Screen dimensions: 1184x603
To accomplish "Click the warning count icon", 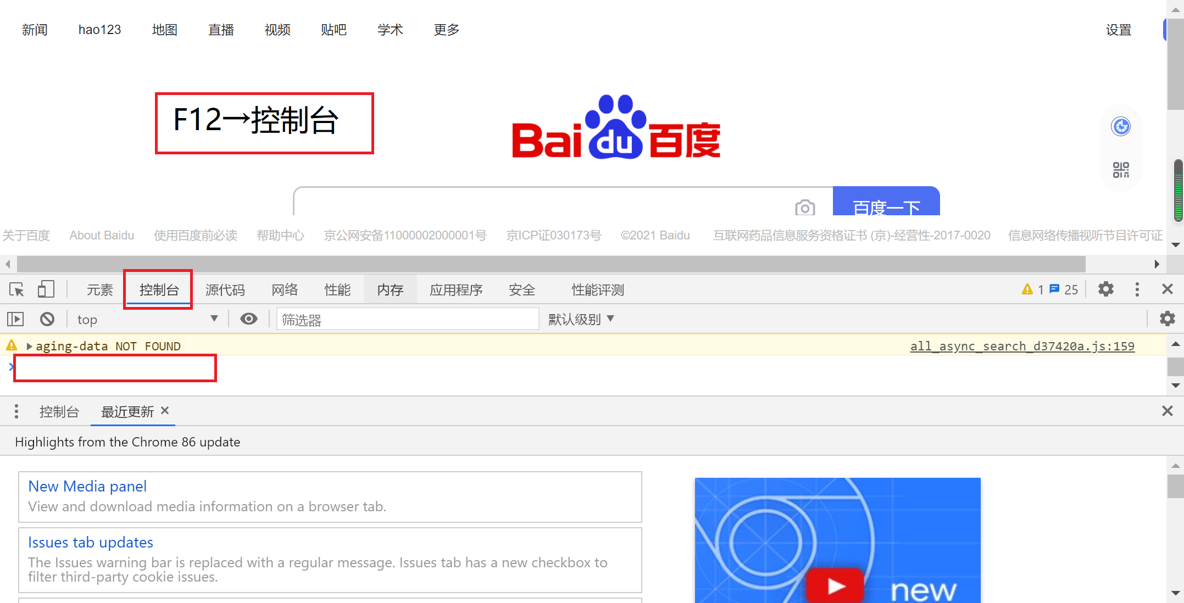I will [x=1027, y=289].
